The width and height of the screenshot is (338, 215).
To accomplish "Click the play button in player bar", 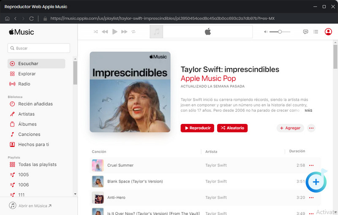I will click(x=114, y=32).
